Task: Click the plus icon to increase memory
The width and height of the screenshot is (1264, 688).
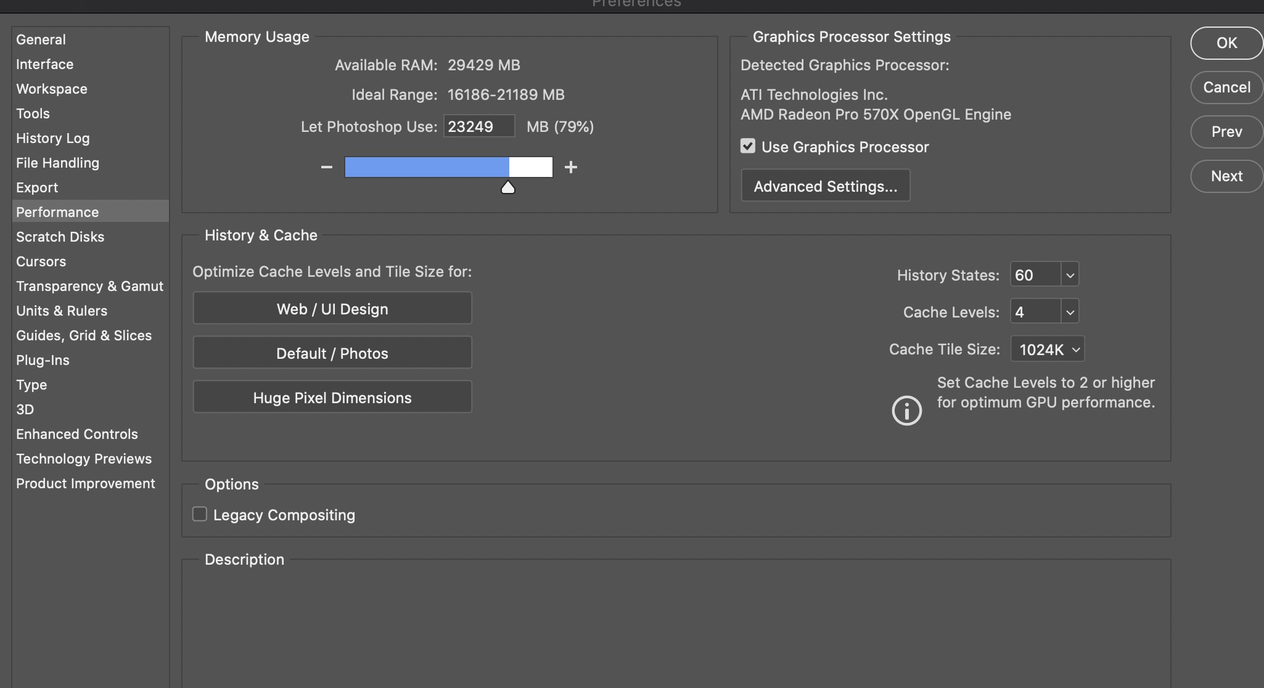Action: pos(570,166)
